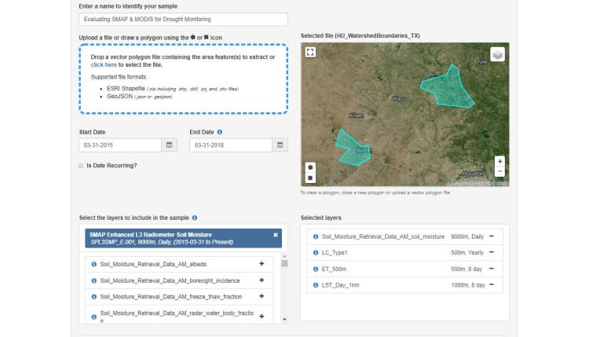589x337 pixels.
Task: Click the file drop zone upload area
Action: pos(183,79)
